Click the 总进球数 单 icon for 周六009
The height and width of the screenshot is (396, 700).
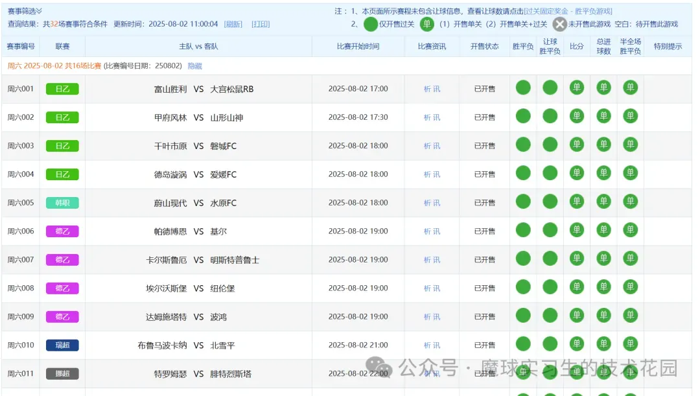[x=603, y=315]
